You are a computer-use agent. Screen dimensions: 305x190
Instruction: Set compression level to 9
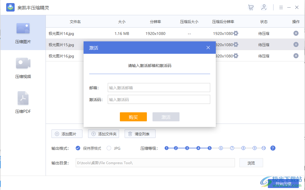(255, 148)
